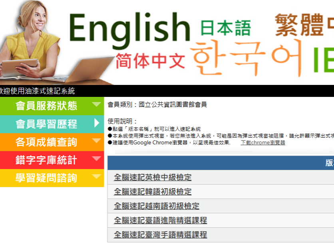Open 全腦速記英檢中級檢定 course
The width and height of the screenshot is (334, 250).
153,177
